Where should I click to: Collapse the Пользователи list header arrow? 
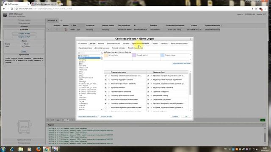(102, 56)
